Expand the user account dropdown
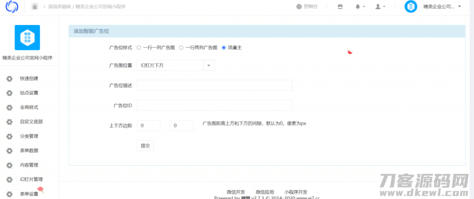Image resolution: width=474 pixels, height=199 pixels. (381, 7)
